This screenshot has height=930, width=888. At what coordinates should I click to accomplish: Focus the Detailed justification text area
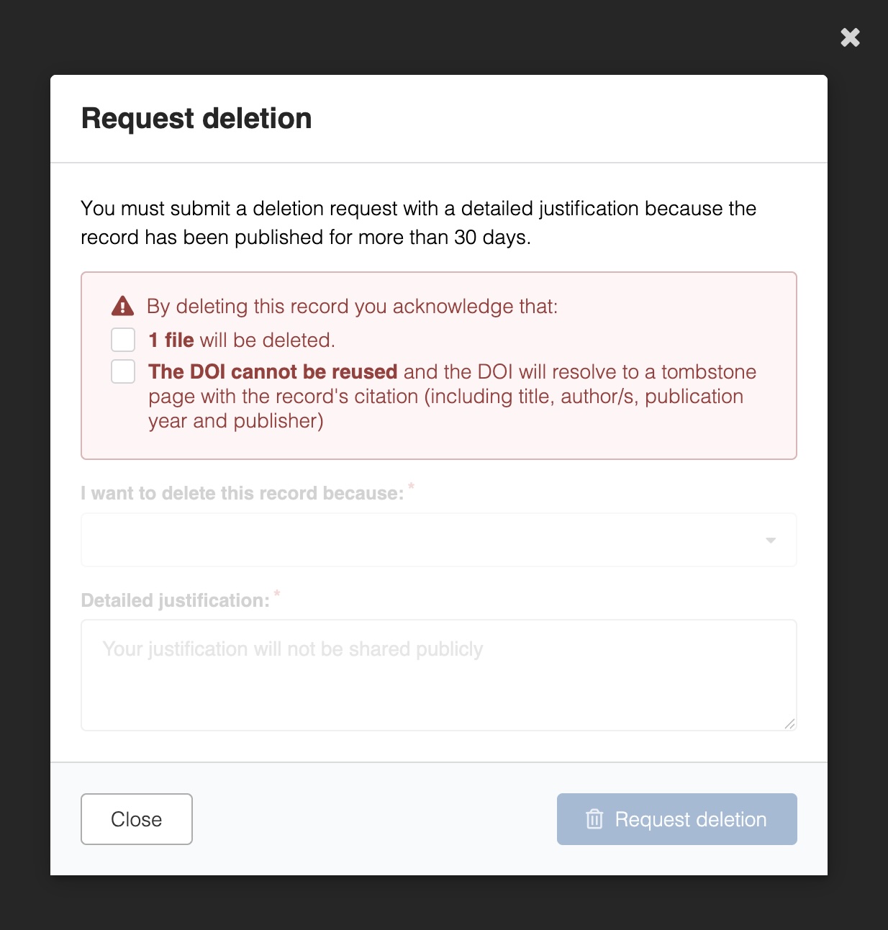pyautogui.click(x=438, y=675)
